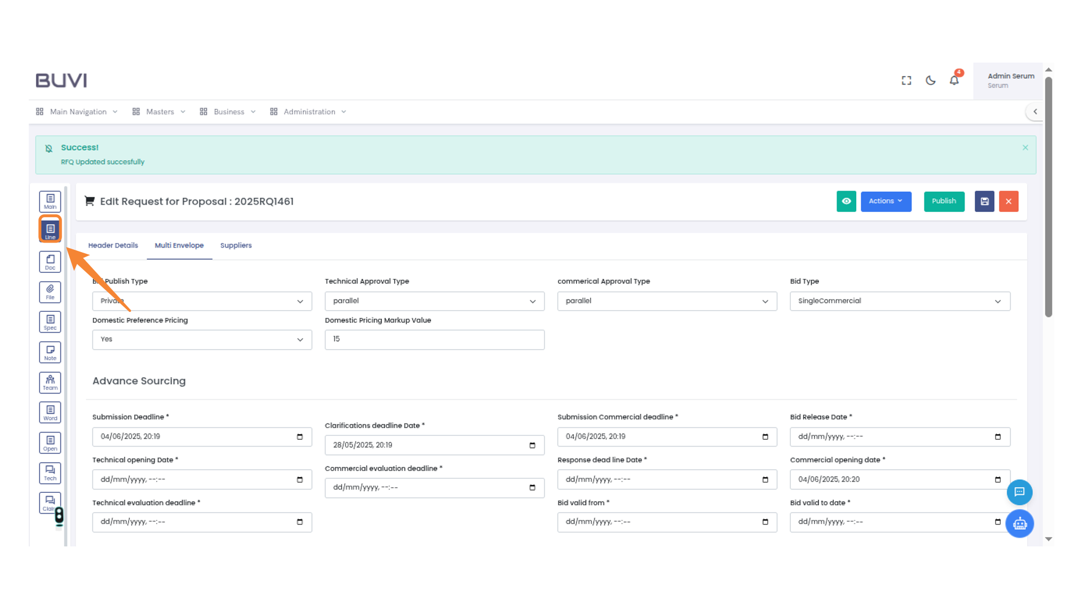
Task: Click the Publish button
Action: tap(944, 201)
